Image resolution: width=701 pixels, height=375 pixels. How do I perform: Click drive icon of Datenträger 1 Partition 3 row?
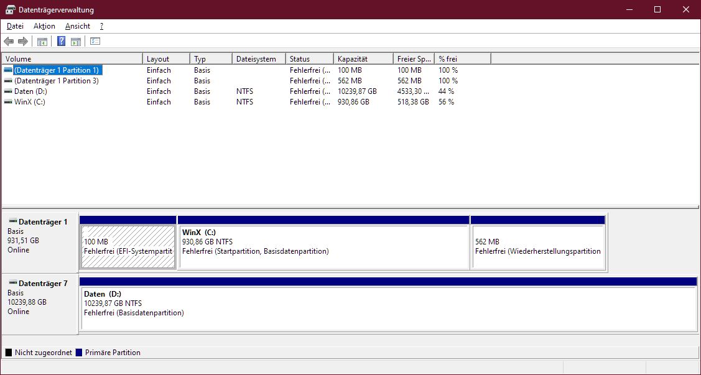[8, 81]
